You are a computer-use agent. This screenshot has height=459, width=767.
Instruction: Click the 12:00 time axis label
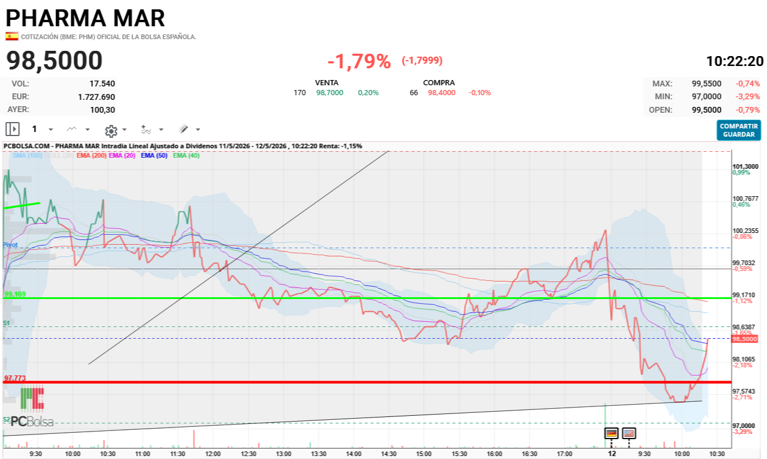[213, 454]
